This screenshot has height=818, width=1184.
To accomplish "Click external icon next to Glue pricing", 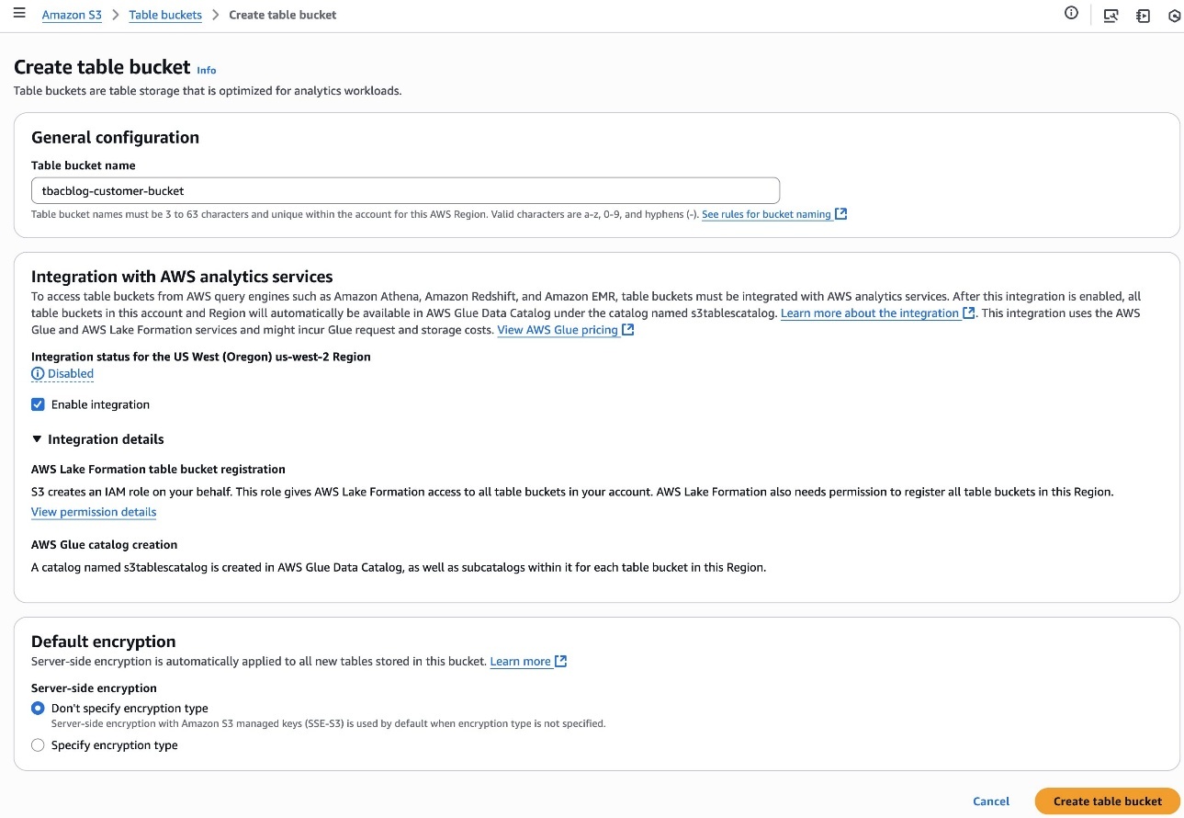I will click(628, 330).
